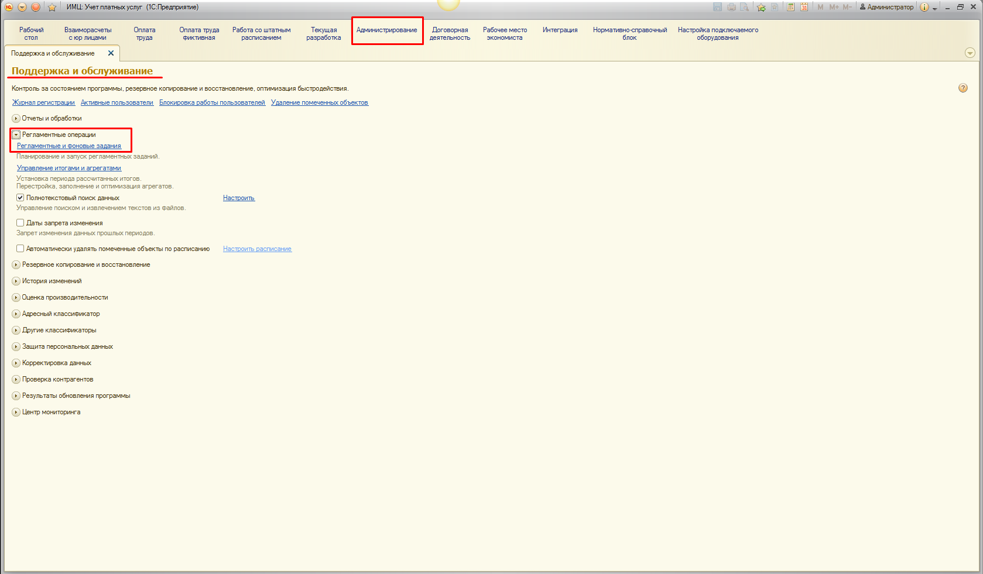
Task: Expand the Отчеты и обработки section
Action: click(16, 119)
